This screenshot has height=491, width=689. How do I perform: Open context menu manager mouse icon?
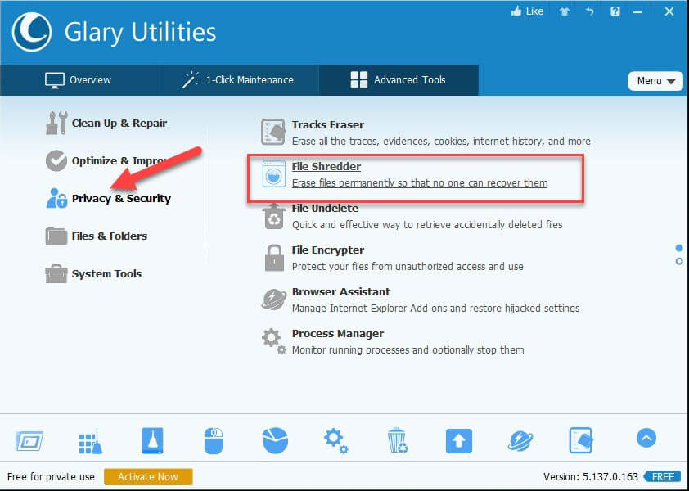214,440
